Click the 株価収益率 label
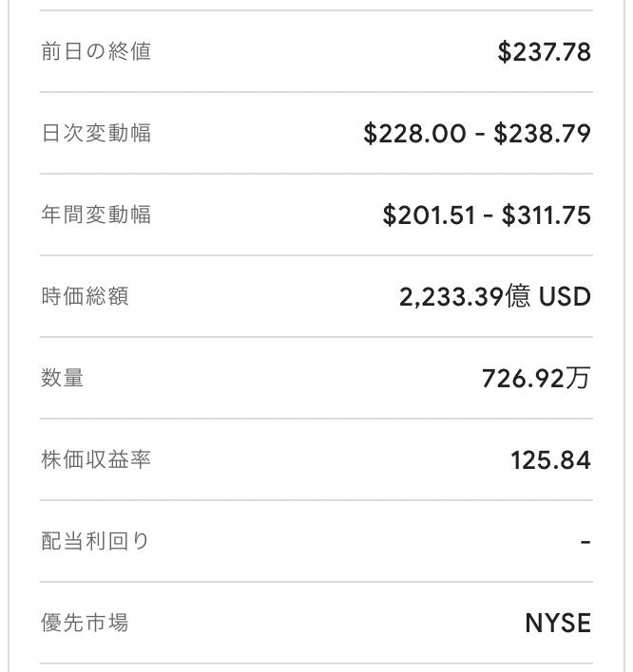This screenshot has width=633, height=672. [x=96, y=459]
